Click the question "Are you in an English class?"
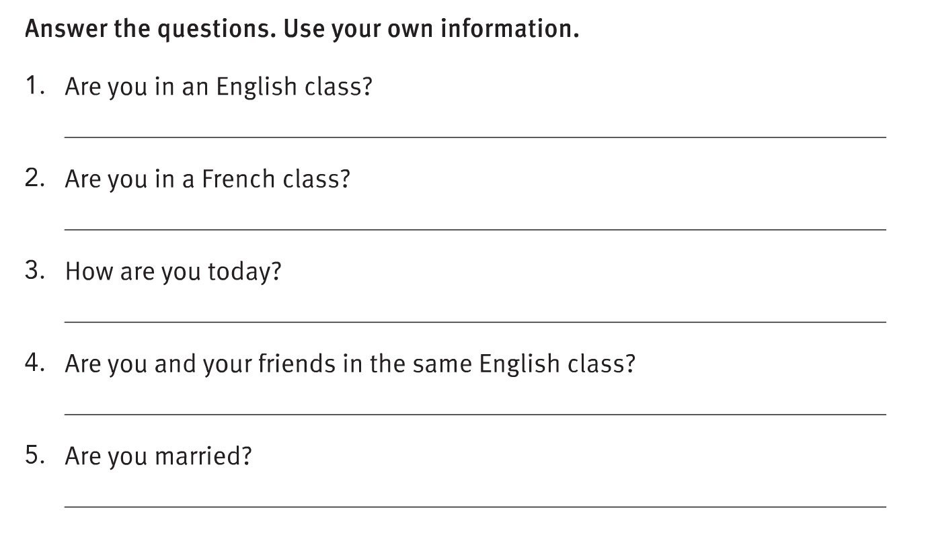 (218, 87)
